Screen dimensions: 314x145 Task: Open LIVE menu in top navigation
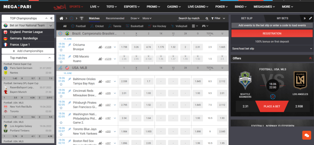pos(95,7)
